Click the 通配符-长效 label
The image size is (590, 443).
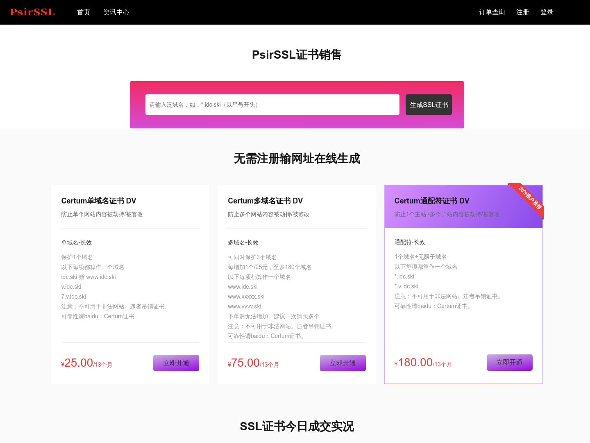click(x=410, y=242)
